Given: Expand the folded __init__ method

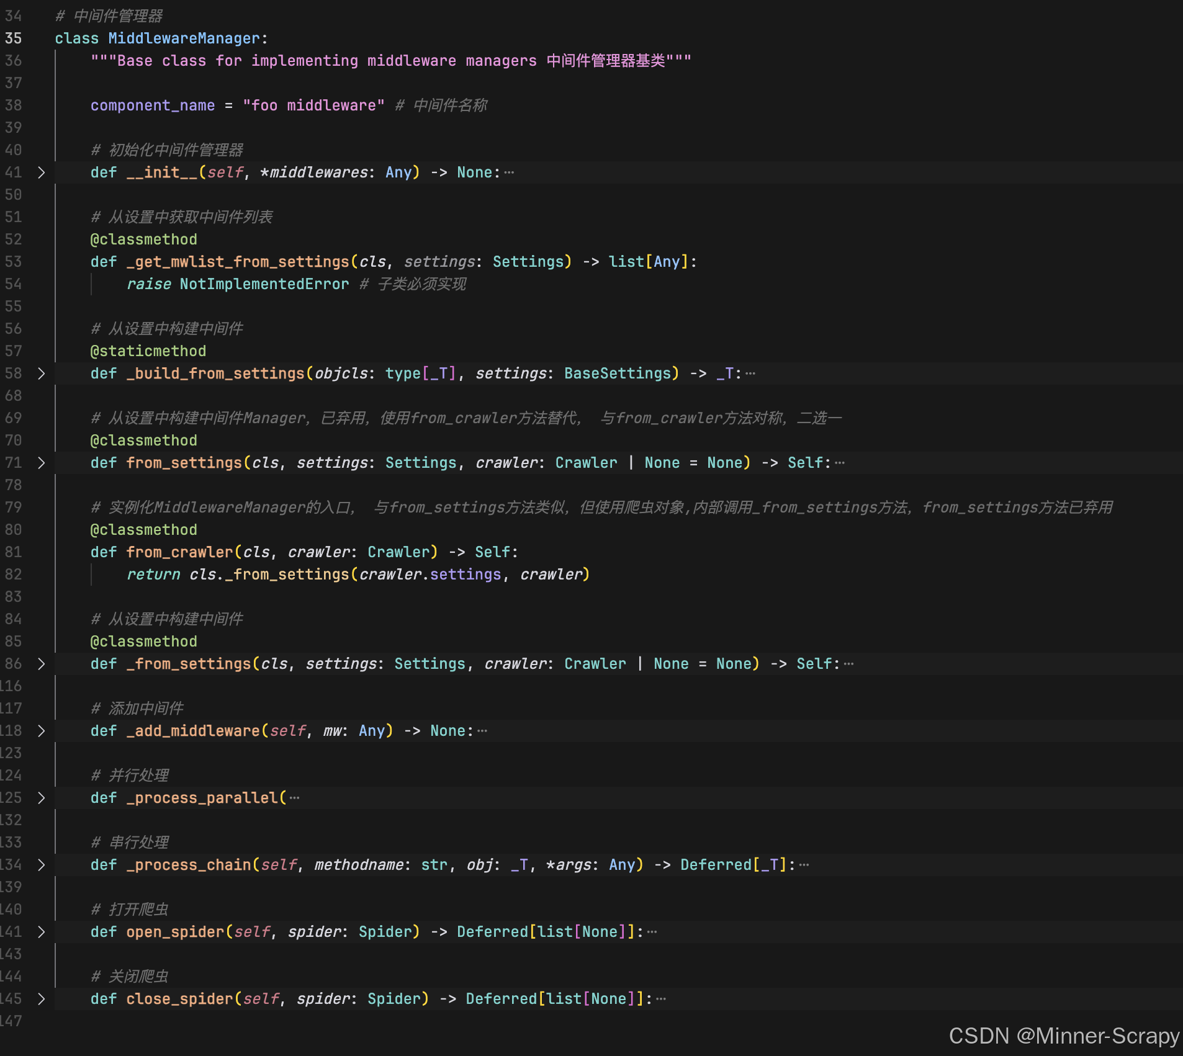Looking at the screenshot, I should pos(42,172).
